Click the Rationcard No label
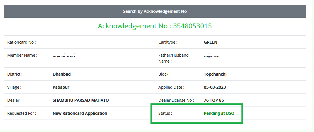Viewport: 314px width, 132px height. 22,42
